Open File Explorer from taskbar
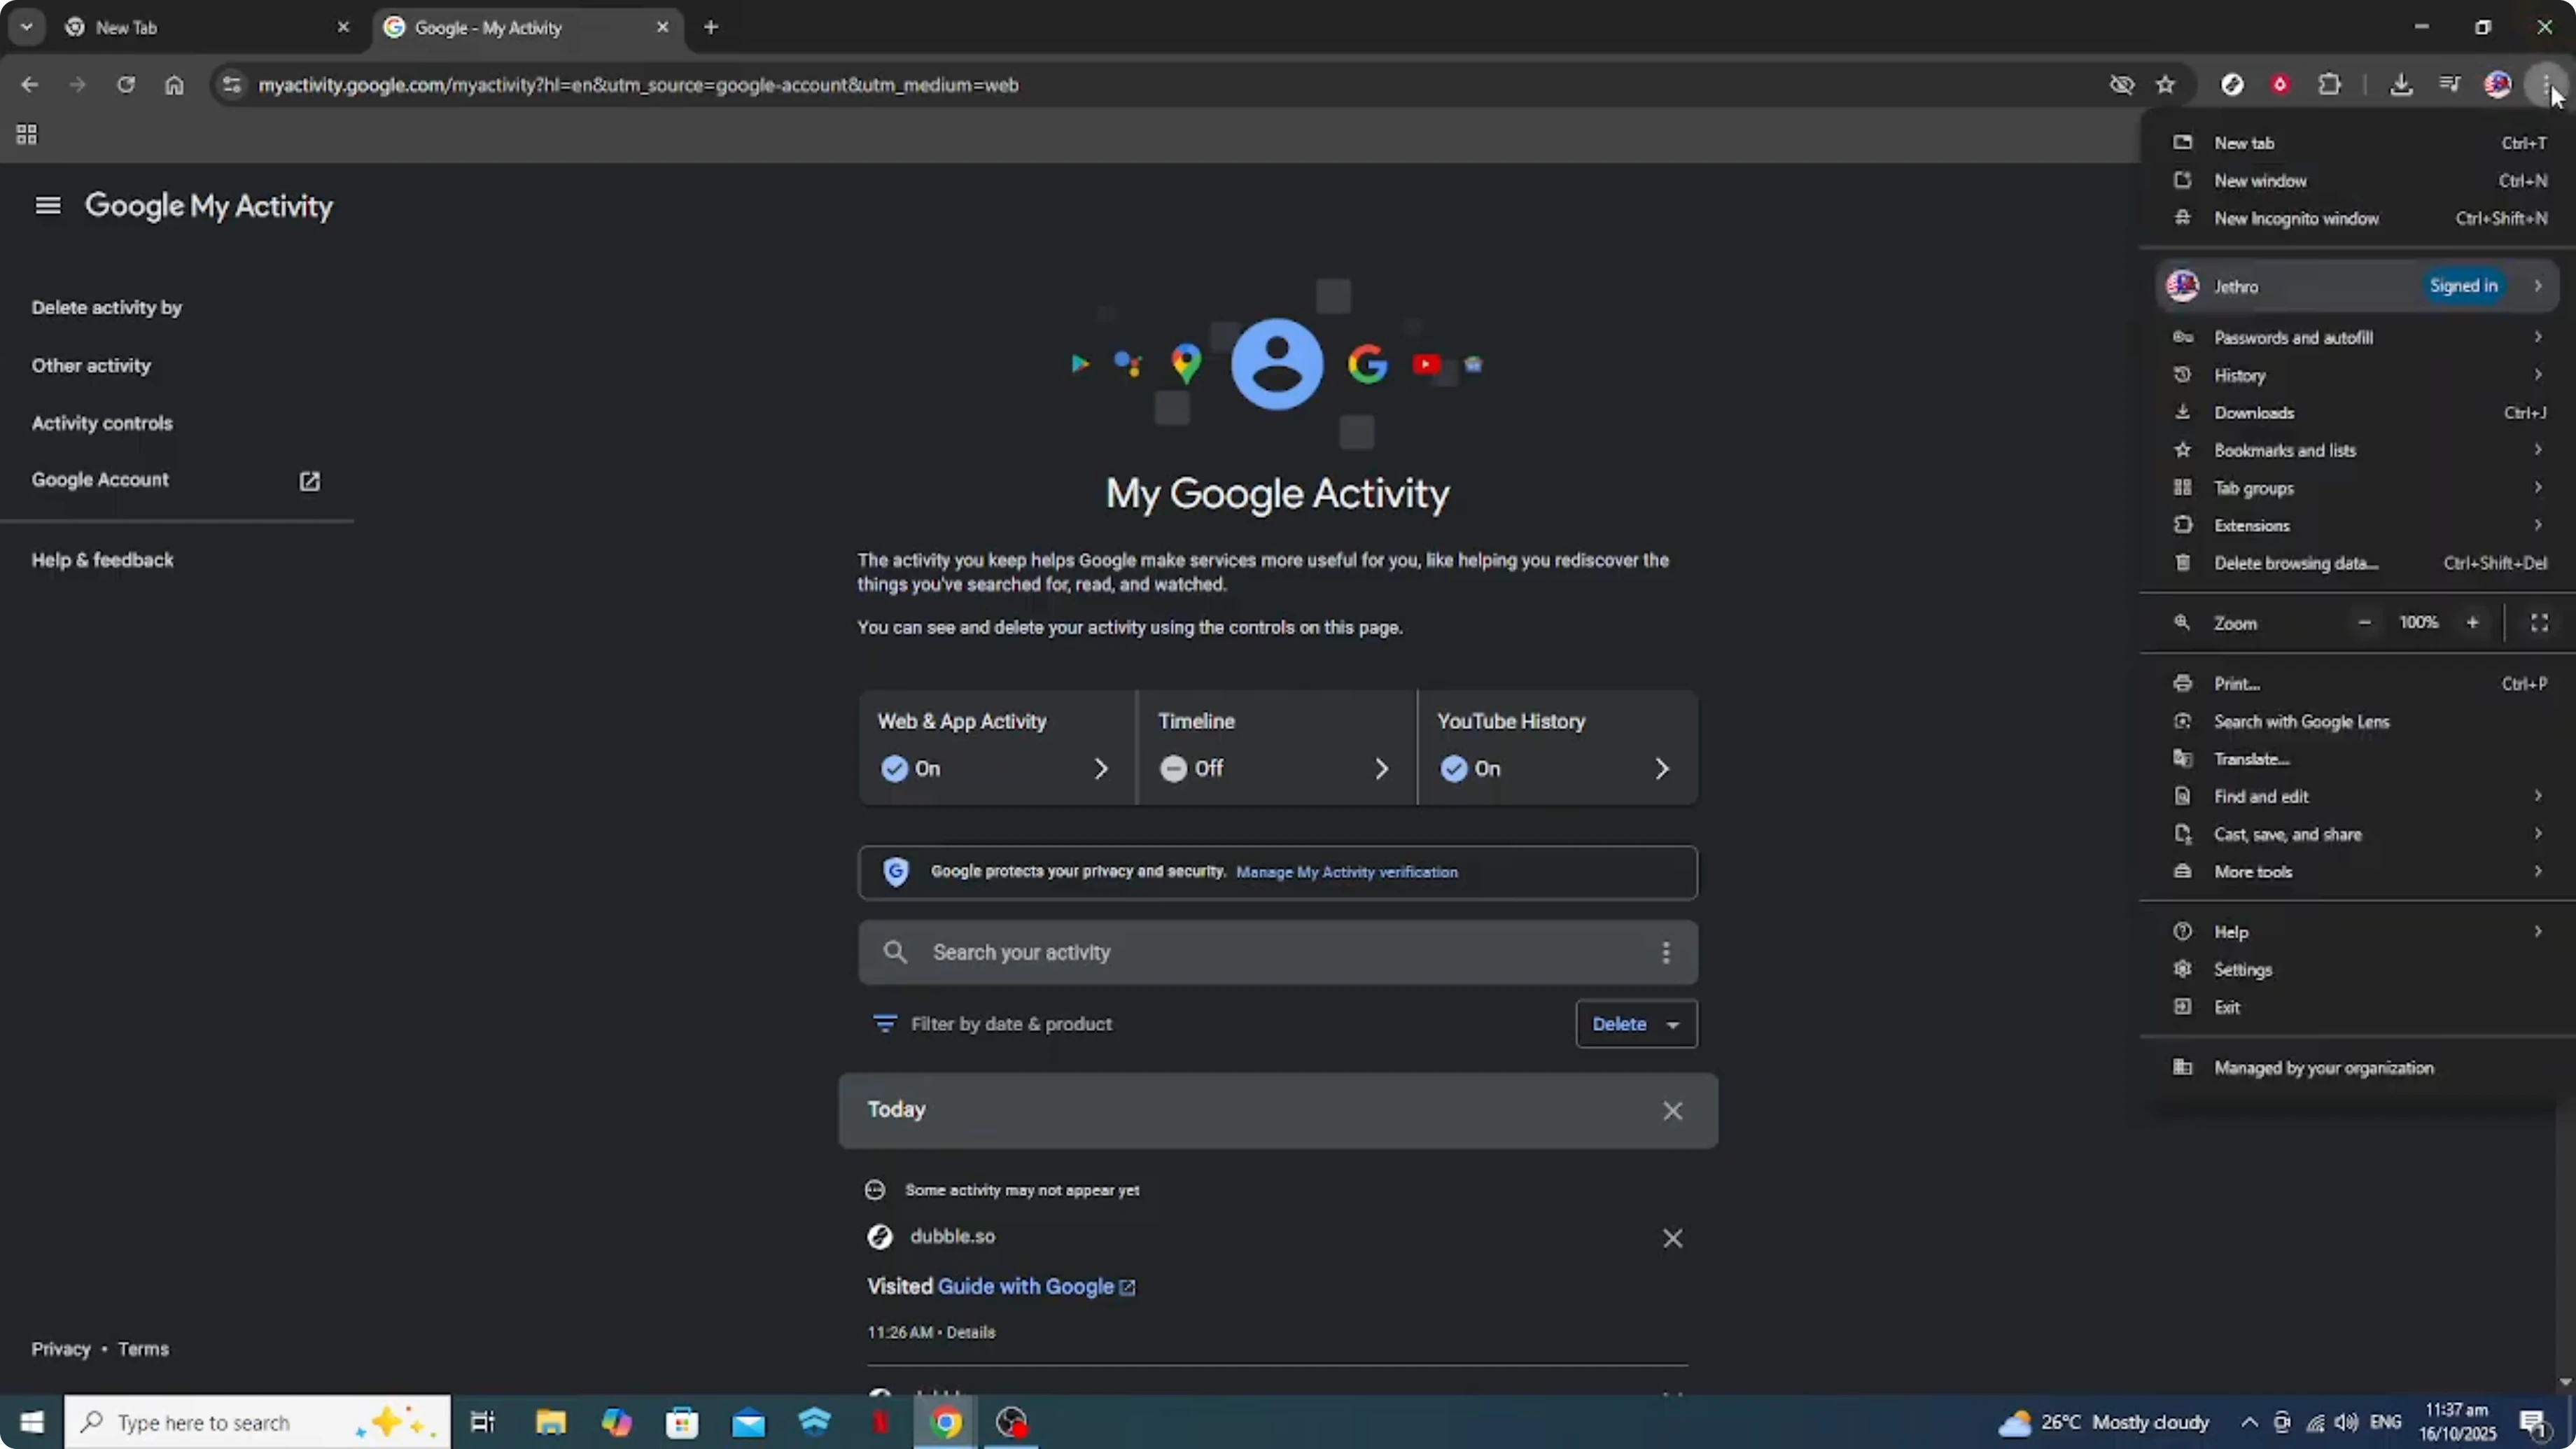Viewport: 2576px width, 1449px height. point(550,1422)
